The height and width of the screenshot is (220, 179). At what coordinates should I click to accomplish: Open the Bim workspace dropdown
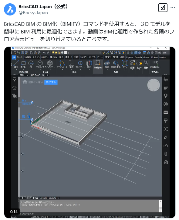click(166, 53)
